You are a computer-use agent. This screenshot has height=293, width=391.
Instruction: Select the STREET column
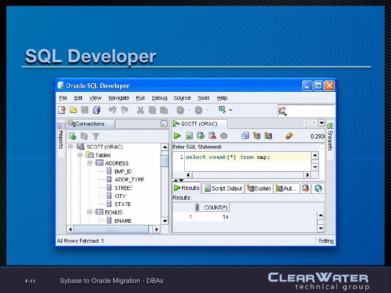[x=124, y=188]
